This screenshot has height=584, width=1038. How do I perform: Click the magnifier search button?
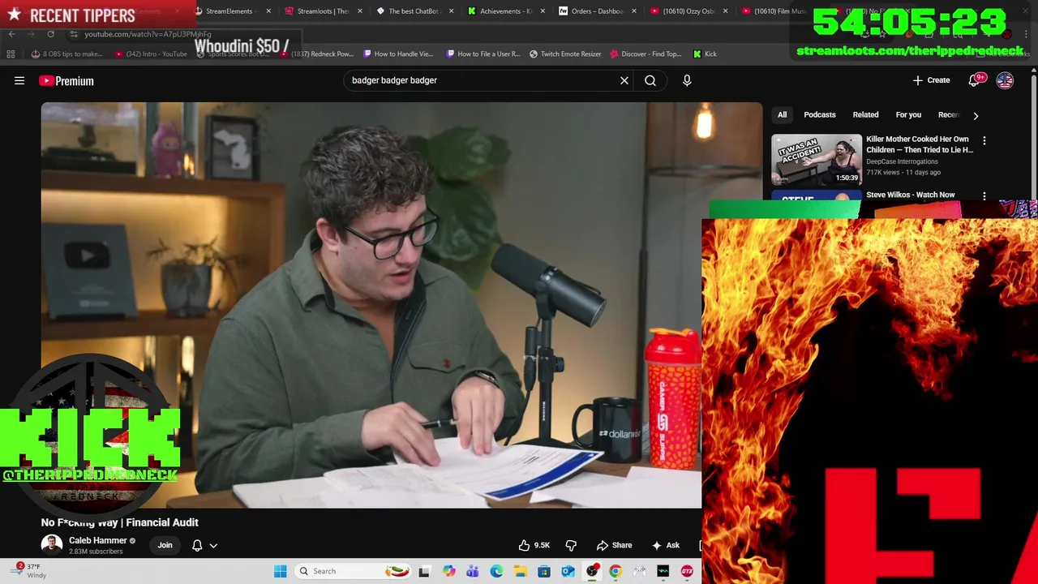(x=650, y=80)
